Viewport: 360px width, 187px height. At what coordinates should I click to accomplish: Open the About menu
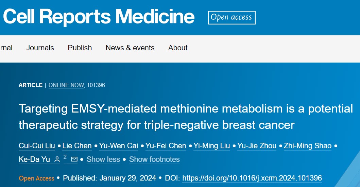pyautogui.click(x=178, y=48)
